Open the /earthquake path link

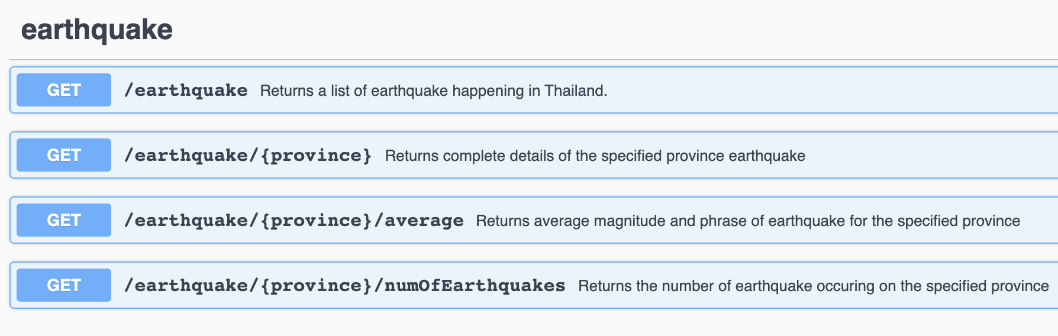(186, 91)
